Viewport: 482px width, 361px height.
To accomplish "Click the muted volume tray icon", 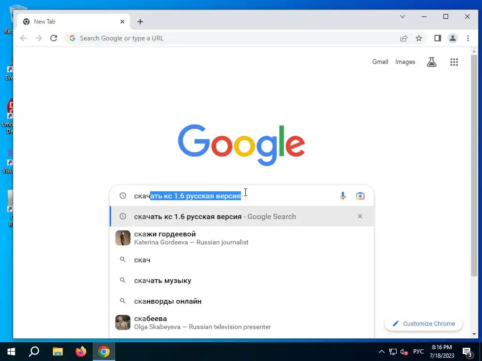I will (x=404, y=352).
